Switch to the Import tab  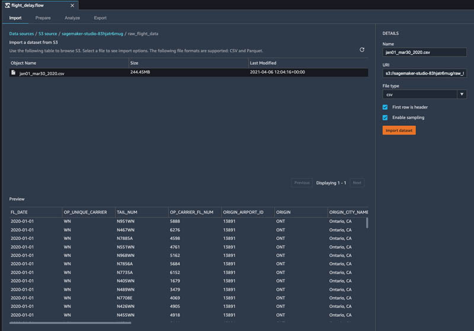pos(15,18)
